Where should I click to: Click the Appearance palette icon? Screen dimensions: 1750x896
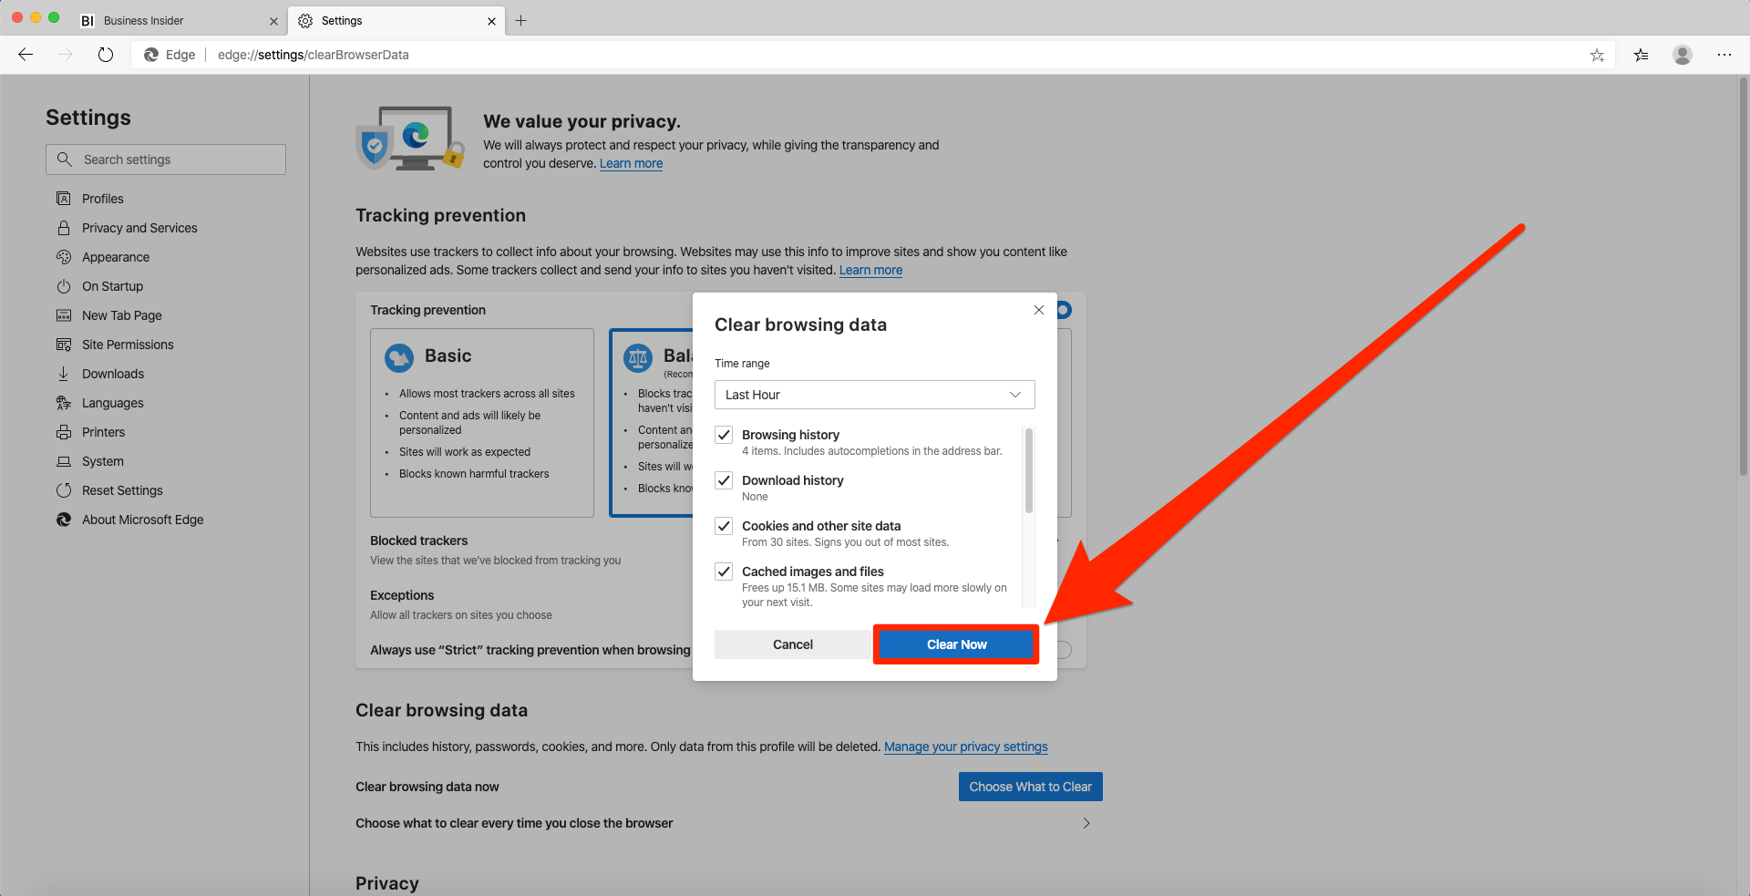point(64,257)
